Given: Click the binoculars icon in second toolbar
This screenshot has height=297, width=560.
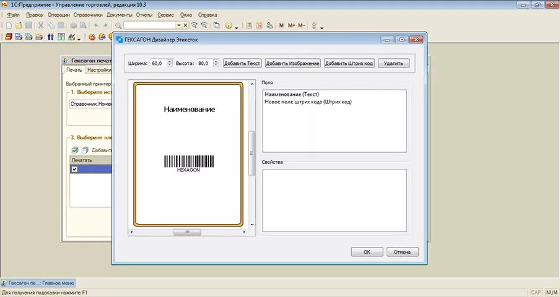Looking at the screenshot, I should (x=51, y=37).
